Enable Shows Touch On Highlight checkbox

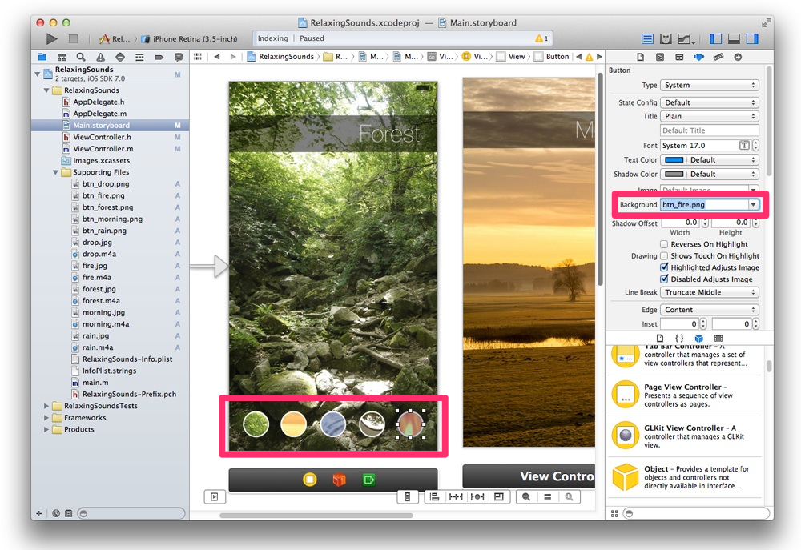(664, 256)
